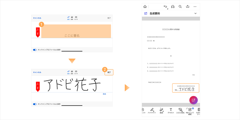
Task: Tap キャンセル in the アドビ花子 signature panel
Action: [x=37, y=72]
